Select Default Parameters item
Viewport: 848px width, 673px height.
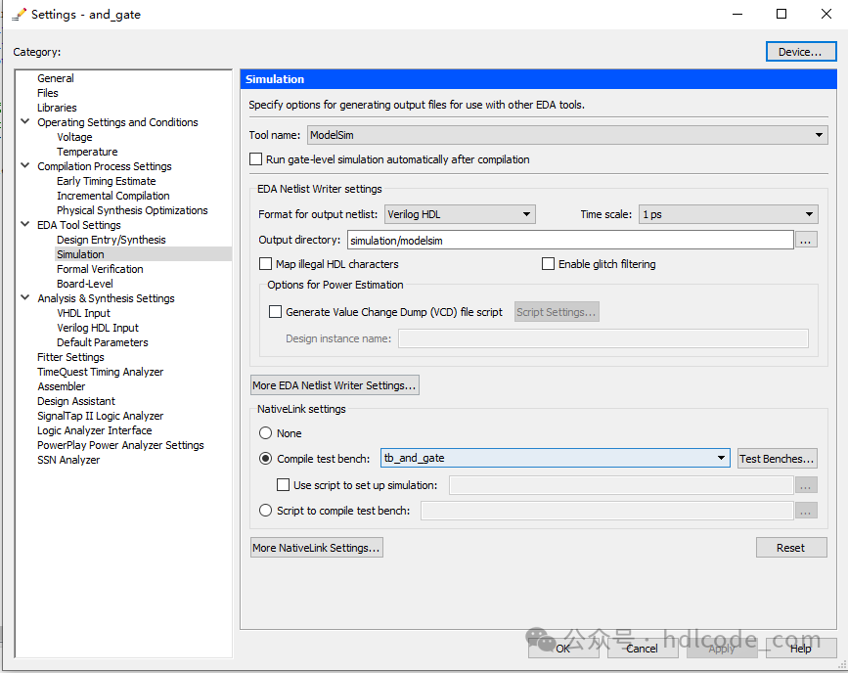103,342
